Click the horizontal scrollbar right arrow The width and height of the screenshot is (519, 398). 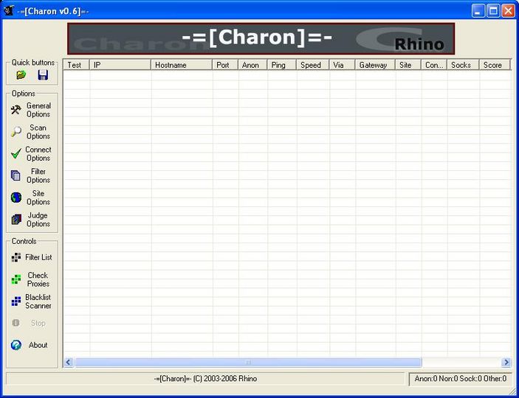[506, 363]
